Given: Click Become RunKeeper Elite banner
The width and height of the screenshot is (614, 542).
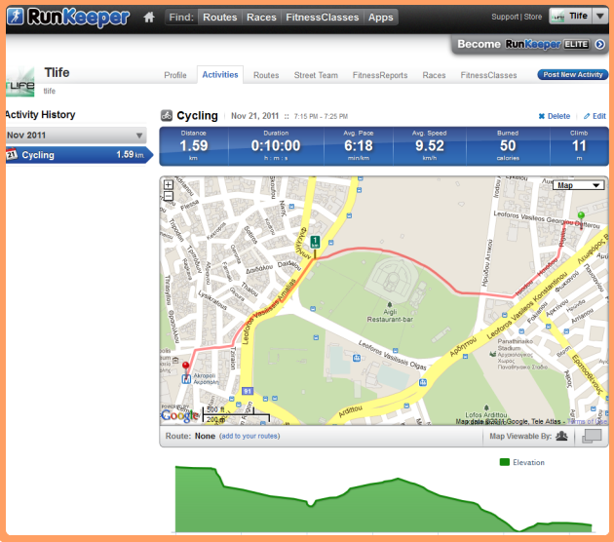Looking at the screenshot, I should tap(529, 44).
